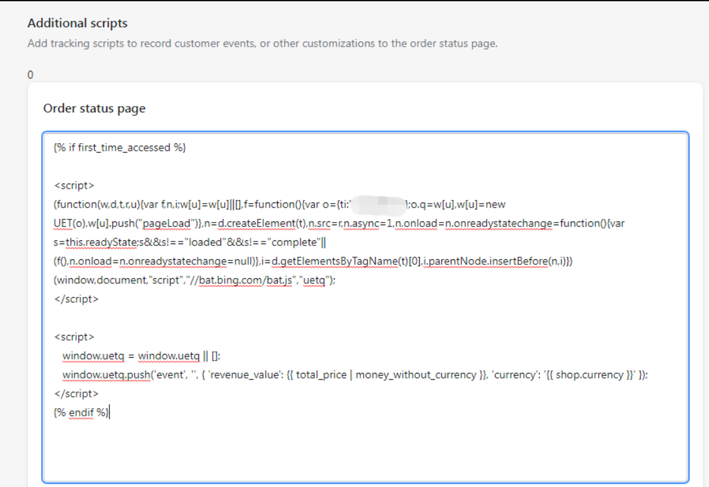Click the "Additional scripts" heading

pos(77,23)
